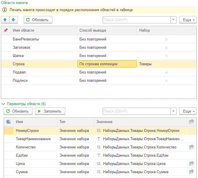
Task: Click Обновить button in Области макета toolbar
Action: 38,20
